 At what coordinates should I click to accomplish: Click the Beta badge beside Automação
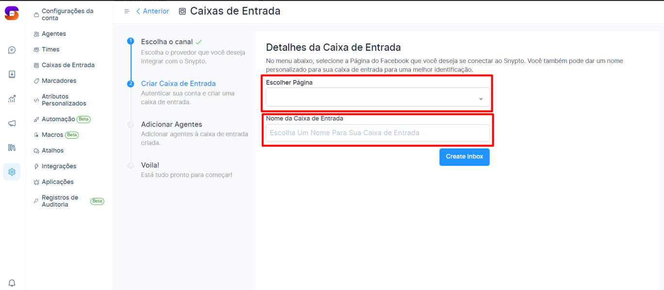84,119
